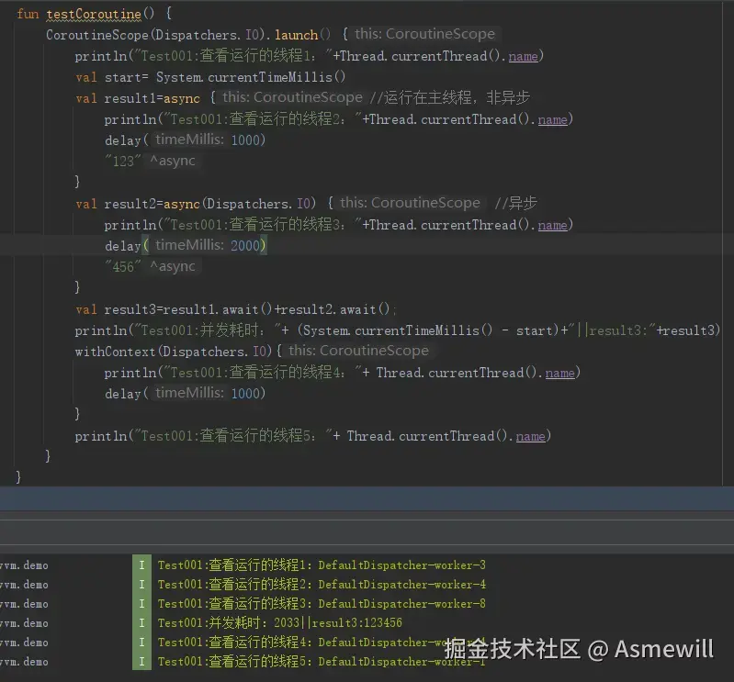Select the log row for 线程5
This screenshot has width=734, height=682.
coord(322,662)
